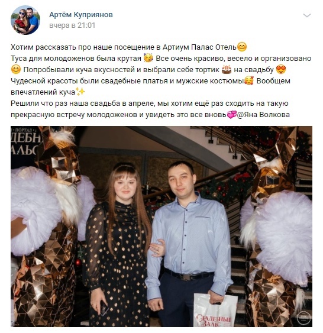The width and height of the screenshot is (323, 333).
Task: Click the phrase Артиум Палас Отель
Action: tap(199, 47)
